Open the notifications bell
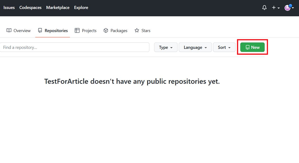299x163 pixels. tap(264, 8)
